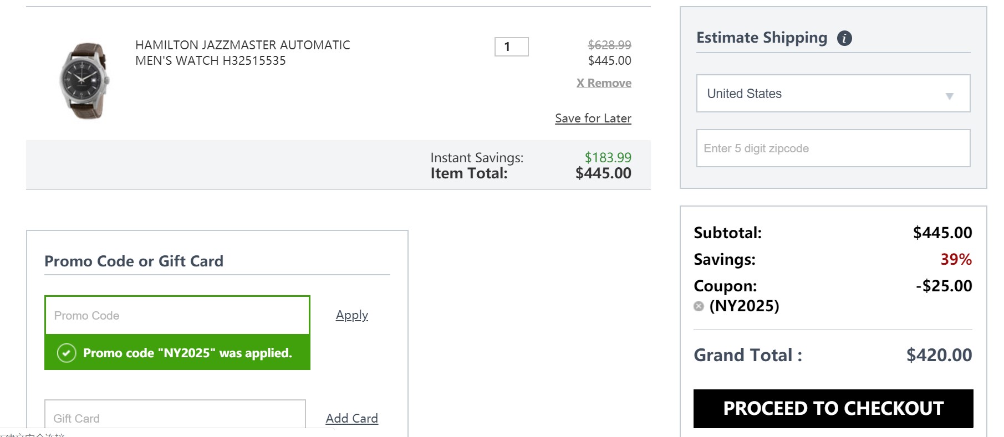Open the Hamilton Jazzmaster Automatic product title
The image size is (1004, 437).
243,53
